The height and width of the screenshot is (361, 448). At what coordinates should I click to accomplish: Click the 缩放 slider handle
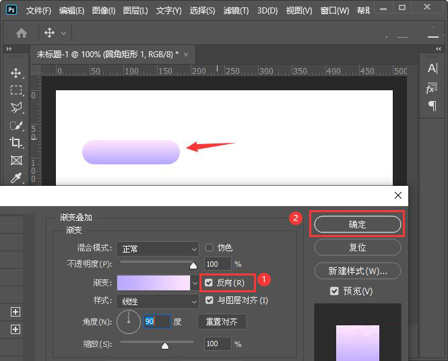click(165, 346)
